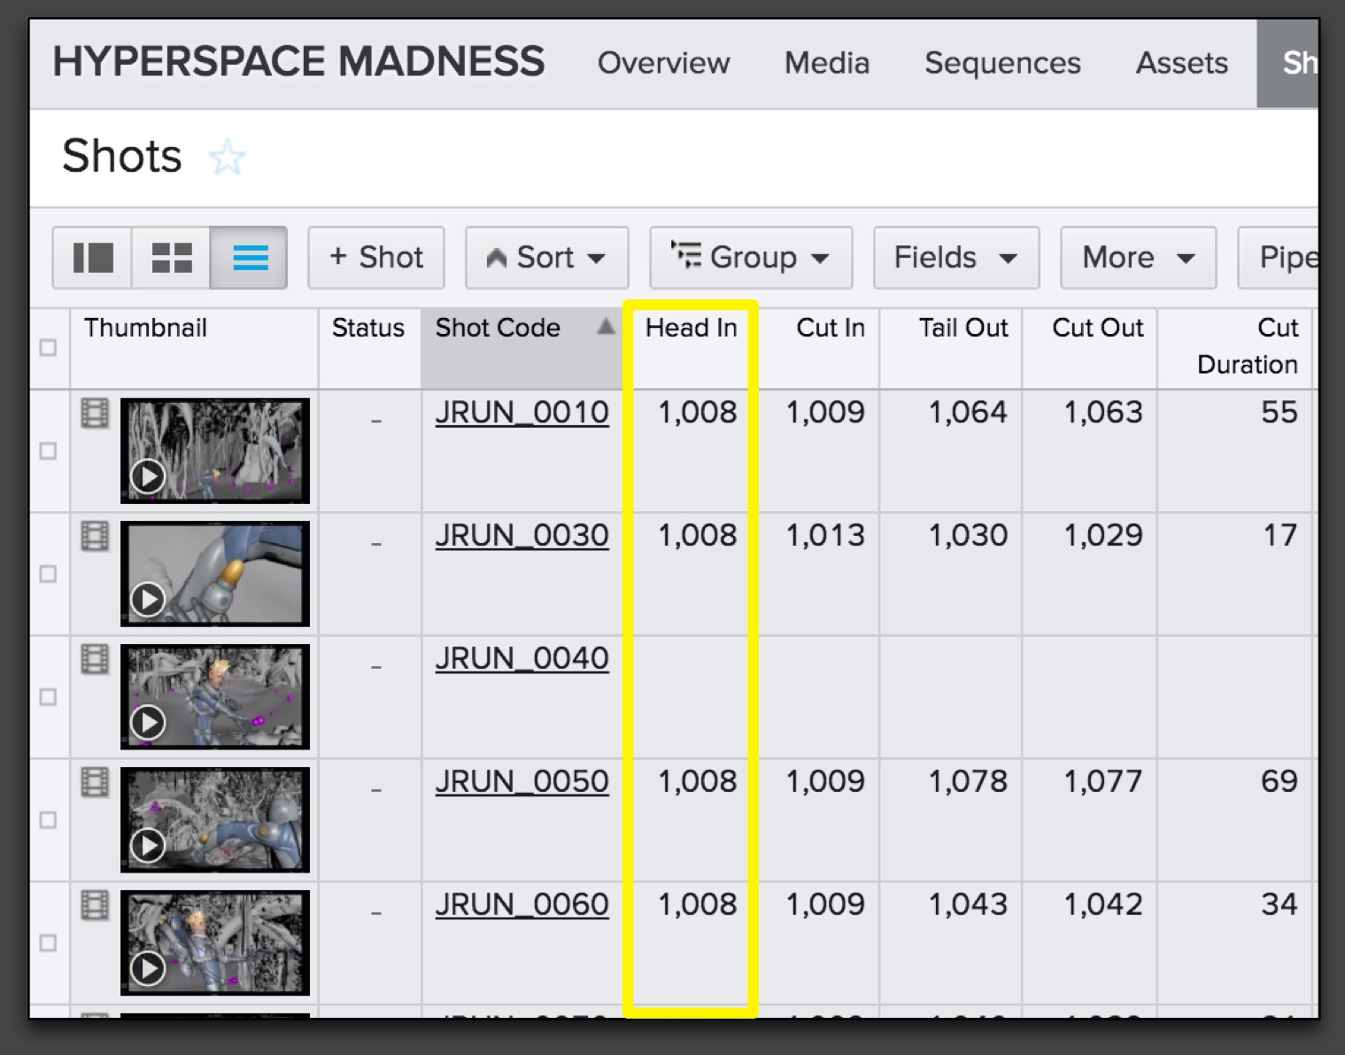Select the list view mode
The height and width of the screenshot is (1055, 1345).
point(250,258)
